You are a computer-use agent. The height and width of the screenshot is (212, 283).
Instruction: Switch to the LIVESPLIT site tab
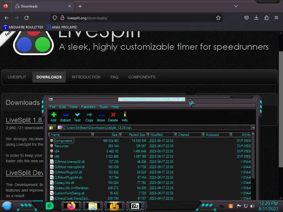click(17, 77)
